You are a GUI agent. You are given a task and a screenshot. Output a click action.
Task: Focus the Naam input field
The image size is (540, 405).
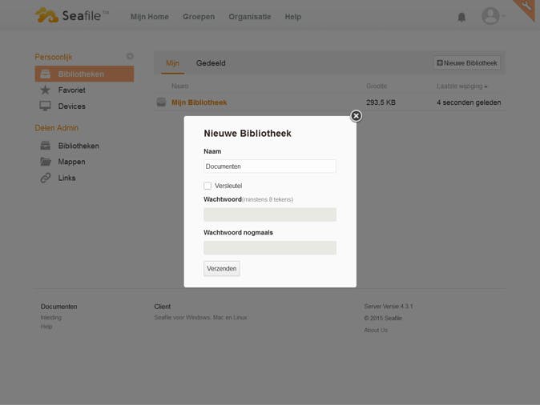[x=270, y=166]
